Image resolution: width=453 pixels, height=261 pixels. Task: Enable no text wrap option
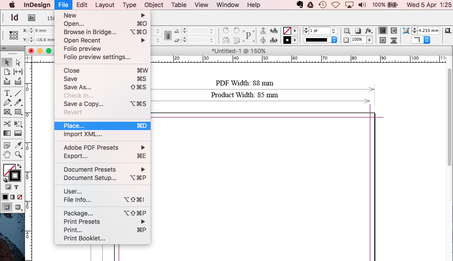coord(383,31)
